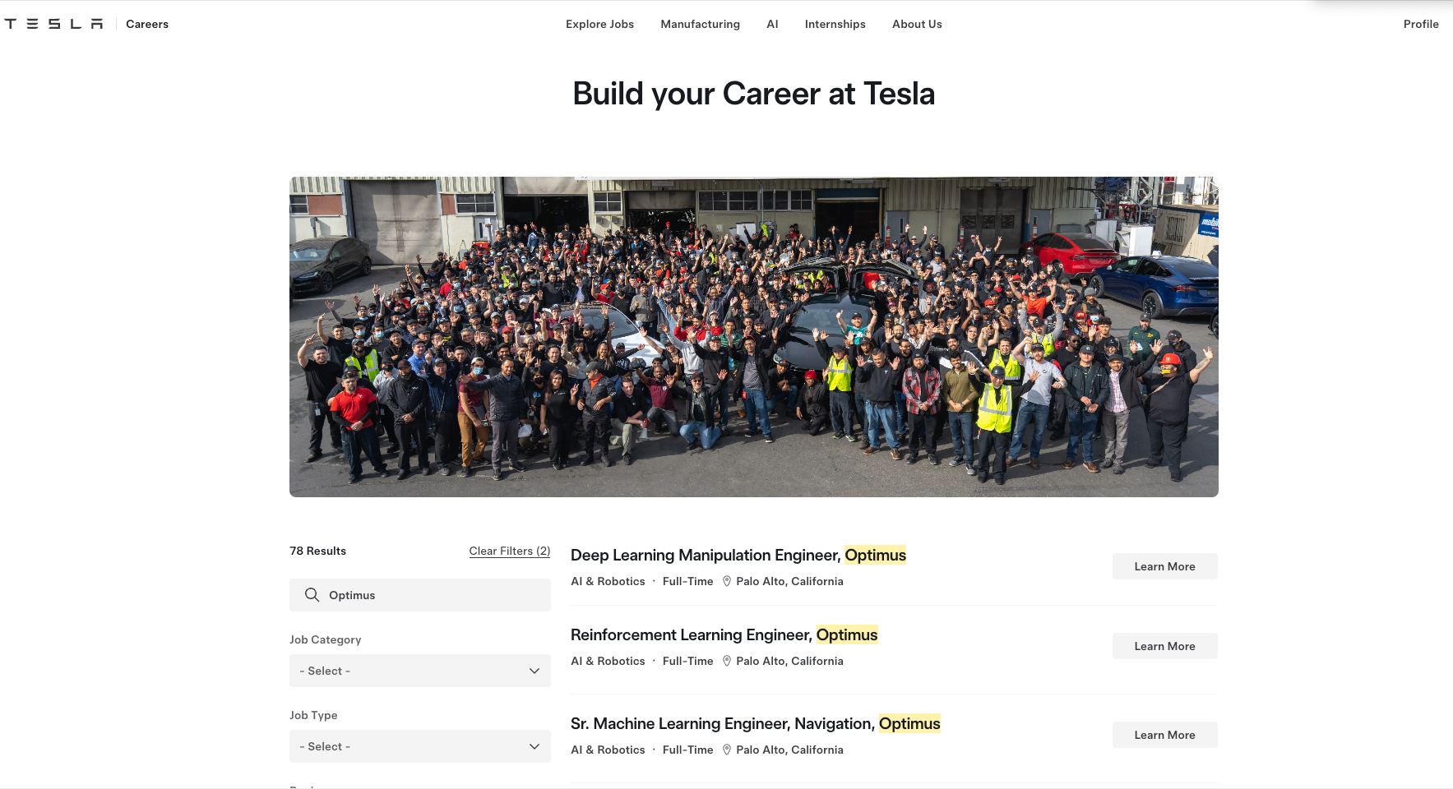Click the Careers link

147,24
